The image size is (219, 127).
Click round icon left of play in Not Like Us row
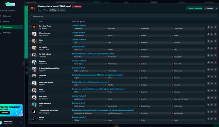click(208, 48)
